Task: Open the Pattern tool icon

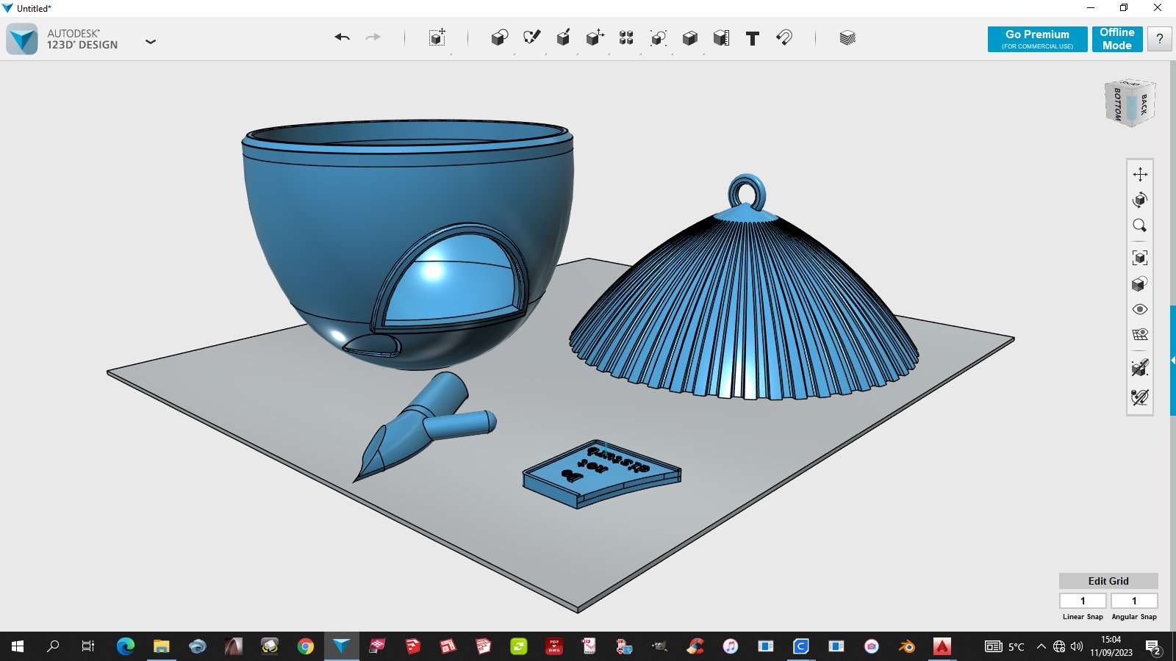Action: [x=626, y=37]
